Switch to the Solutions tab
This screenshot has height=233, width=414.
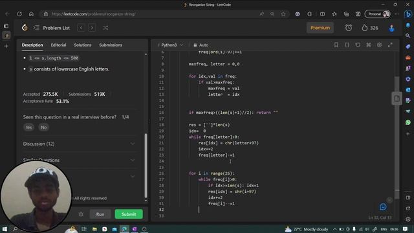click(82, 45)
